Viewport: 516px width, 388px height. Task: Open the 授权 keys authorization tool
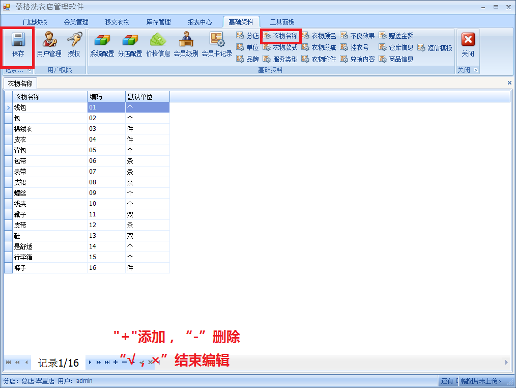click(74, 44)
